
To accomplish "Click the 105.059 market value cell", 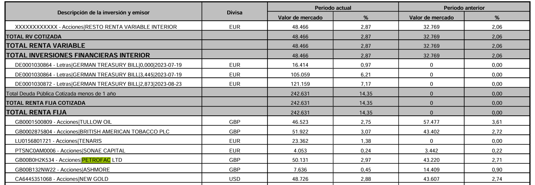I will point(301,74).
